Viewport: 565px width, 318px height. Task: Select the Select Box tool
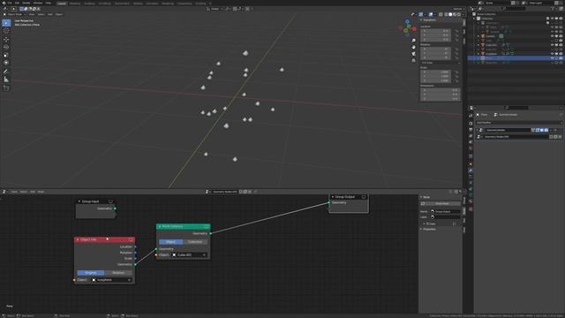pyautogui.click(x=6, y=23)
